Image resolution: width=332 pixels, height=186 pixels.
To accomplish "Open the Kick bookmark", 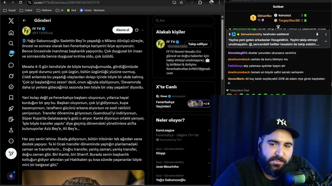I will [x=72, y=10].
